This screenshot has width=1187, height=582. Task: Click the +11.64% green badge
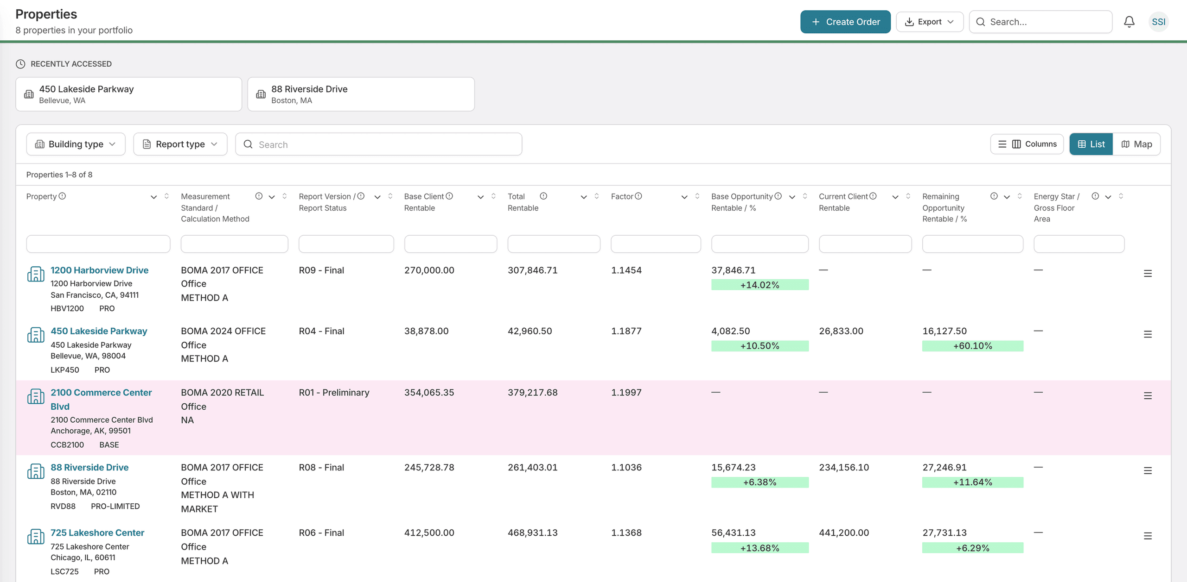click(972, 482)
